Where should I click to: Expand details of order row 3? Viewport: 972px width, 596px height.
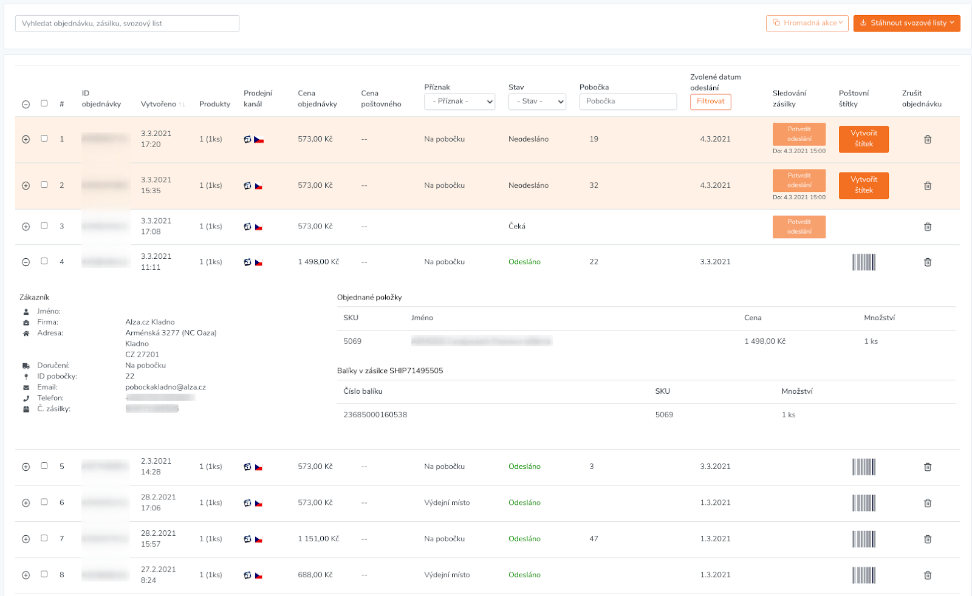pyautogui.click(x=26, y=227)
